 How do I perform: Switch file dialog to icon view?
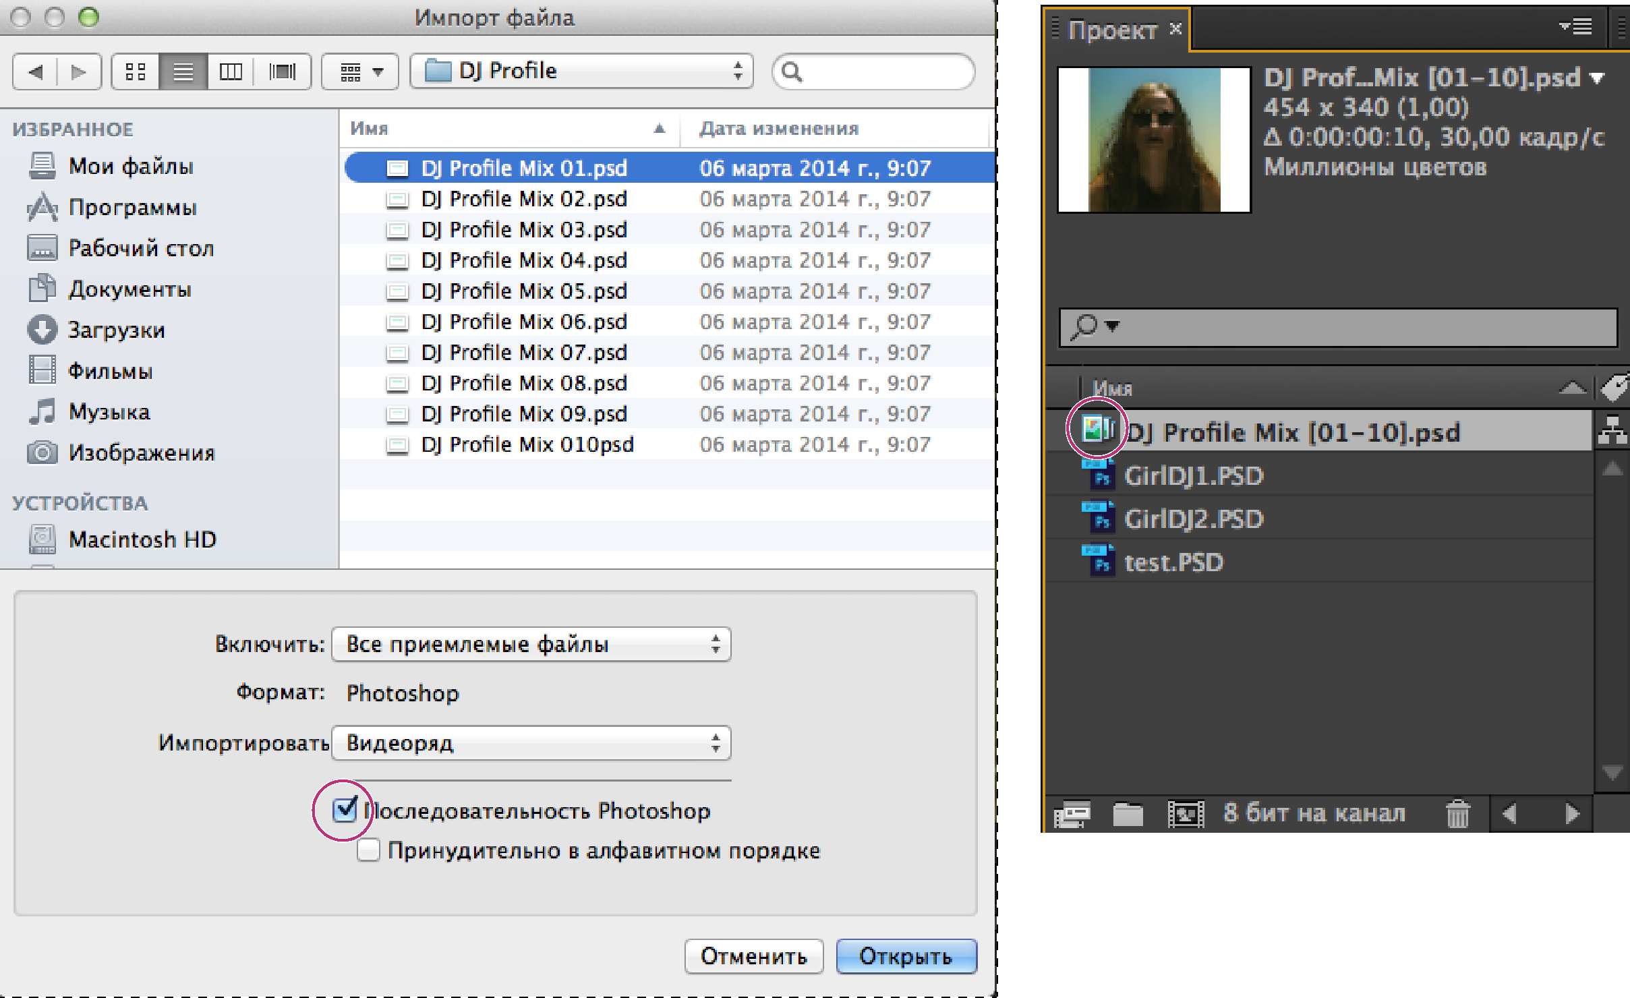(x=136, y=71)
